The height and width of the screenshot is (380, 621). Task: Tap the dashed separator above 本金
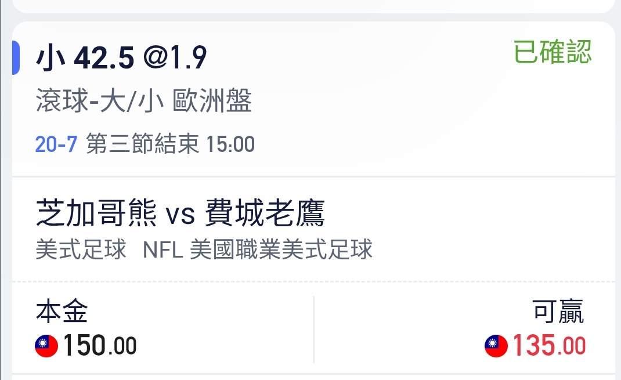point(313,282)
